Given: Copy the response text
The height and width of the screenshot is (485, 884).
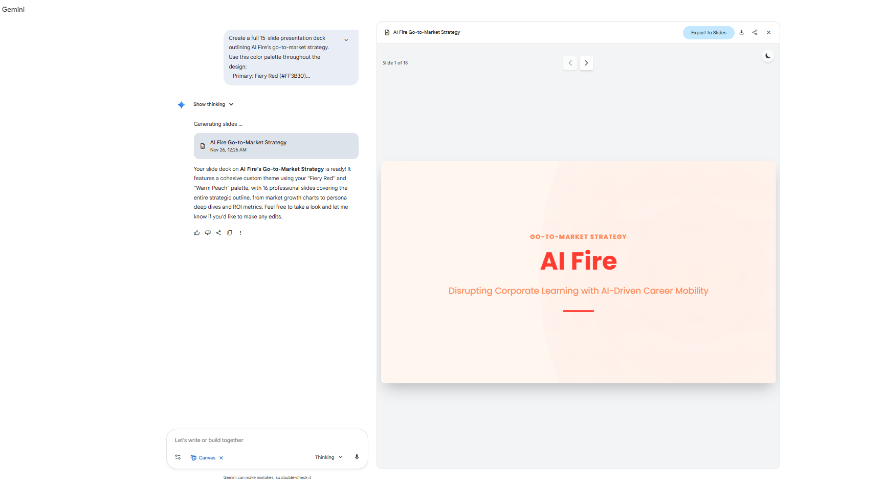Looking at the screenshot, I should tap(230, 233).
